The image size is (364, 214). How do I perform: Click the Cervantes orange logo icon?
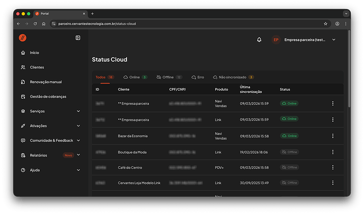23,38
